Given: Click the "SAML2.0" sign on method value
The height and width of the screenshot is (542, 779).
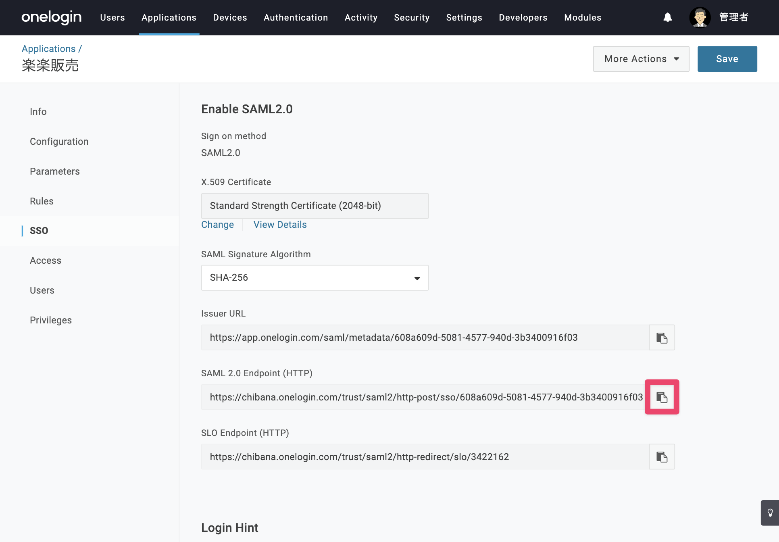Looking at the screenshot, I should (x=221, y=153).
